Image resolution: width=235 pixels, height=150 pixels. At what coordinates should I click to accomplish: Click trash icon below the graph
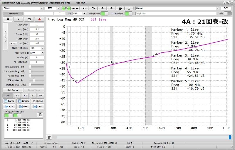(49, 137)
